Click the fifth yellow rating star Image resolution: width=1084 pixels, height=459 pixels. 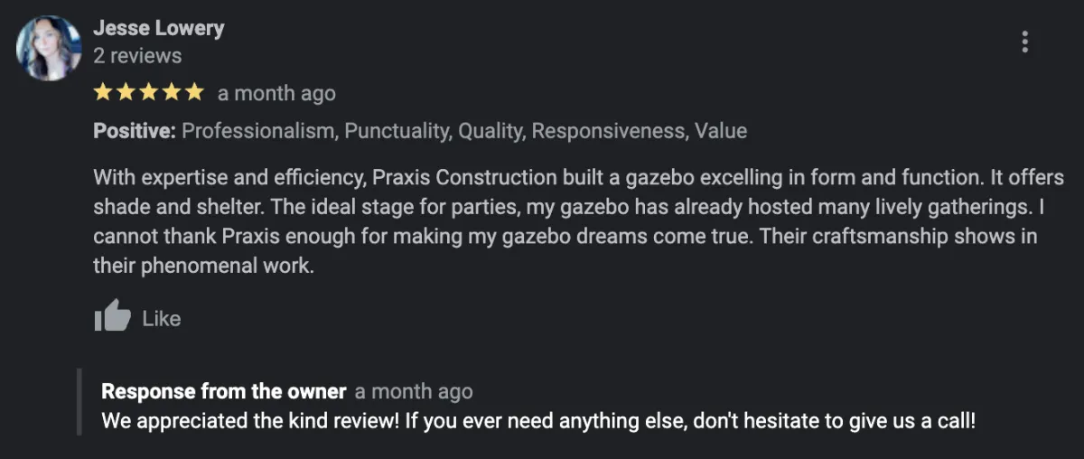pyautogui.click(x=195, y=92)
